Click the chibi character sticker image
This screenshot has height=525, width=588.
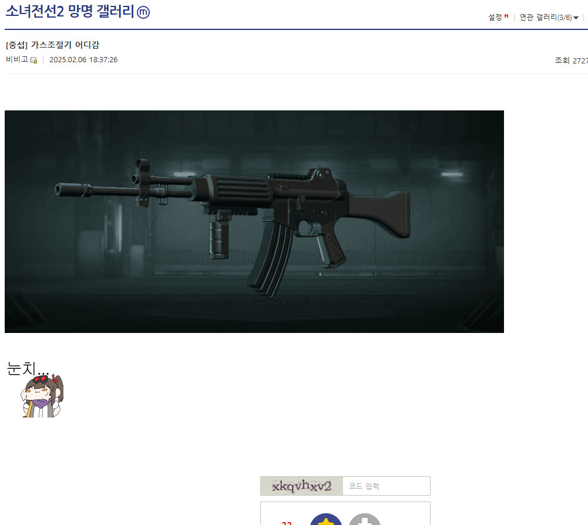point(42,396)
